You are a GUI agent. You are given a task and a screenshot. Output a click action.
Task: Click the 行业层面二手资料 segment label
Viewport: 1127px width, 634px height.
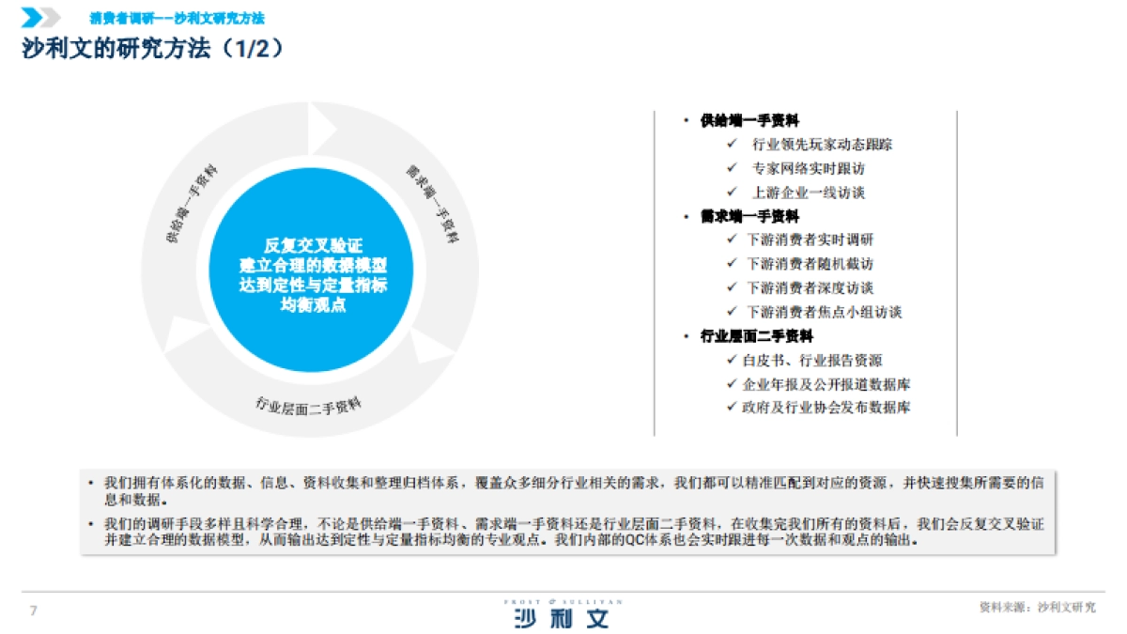click(310, 404)
